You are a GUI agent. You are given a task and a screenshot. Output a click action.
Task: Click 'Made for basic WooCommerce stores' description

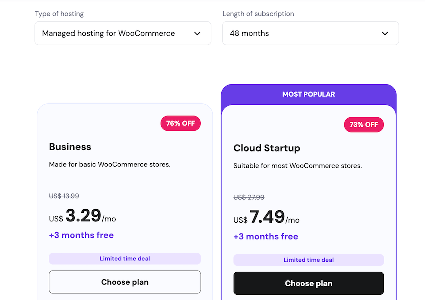(x=110, y=164)
